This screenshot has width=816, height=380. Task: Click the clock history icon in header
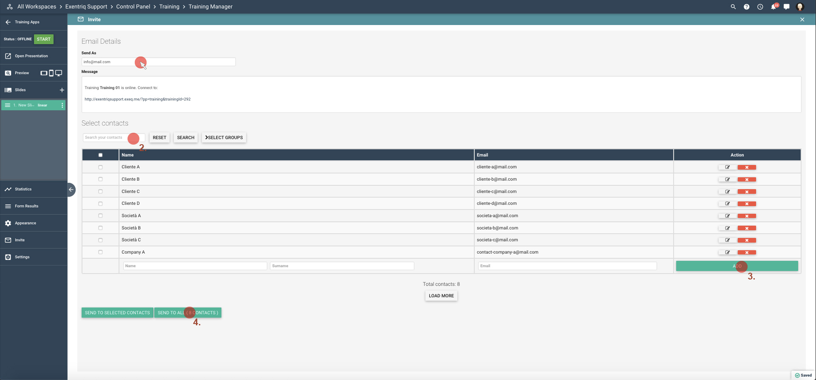coord(760,7)
